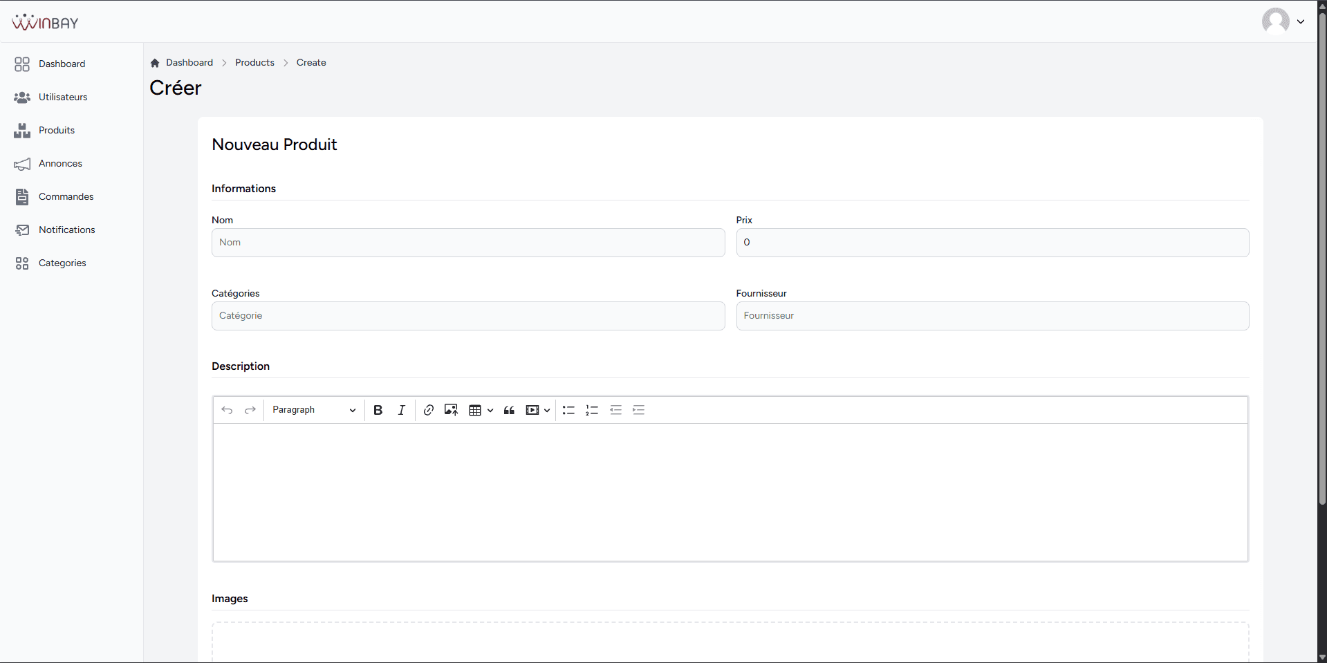Click inside the description text area
Screen dimensions: 1327x663
pos(730,492)
